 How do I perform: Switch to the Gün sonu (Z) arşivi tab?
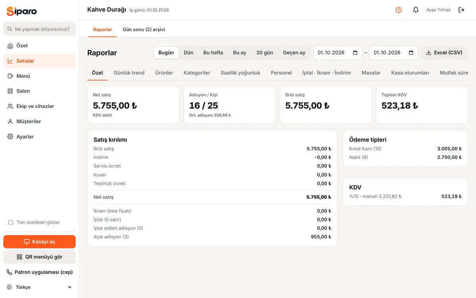click(x=144, y=29)
